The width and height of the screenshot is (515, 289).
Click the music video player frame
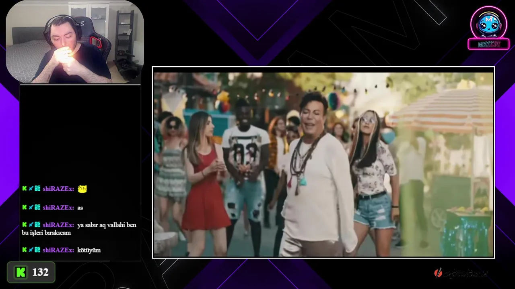tap(323, 162)
